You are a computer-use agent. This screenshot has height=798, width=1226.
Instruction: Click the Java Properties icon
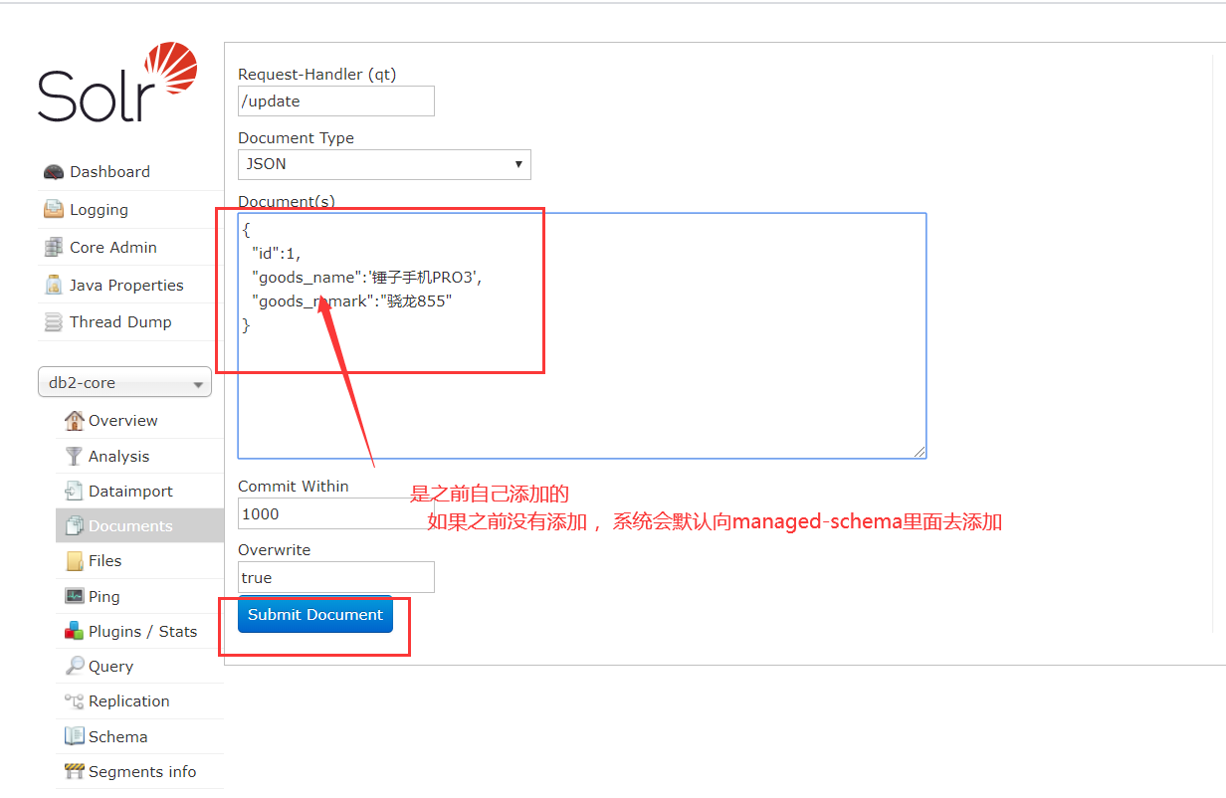[x=54, y=285]
